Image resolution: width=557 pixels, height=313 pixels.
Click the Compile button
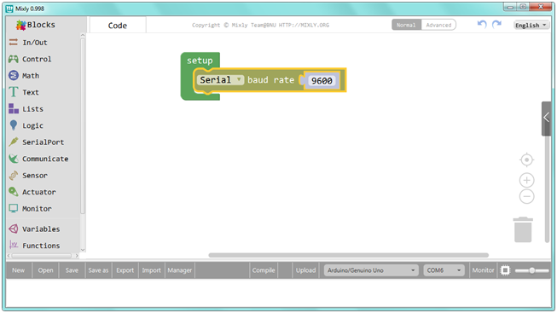(264, 270)
